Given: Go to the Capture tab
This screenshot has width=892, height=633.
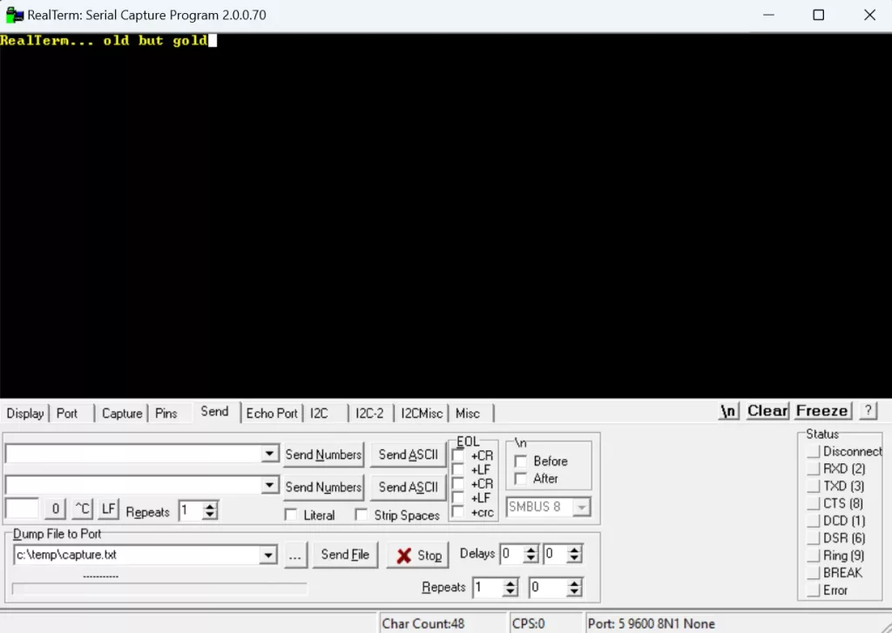Looking at the screenshot, I should pos(122,414).
